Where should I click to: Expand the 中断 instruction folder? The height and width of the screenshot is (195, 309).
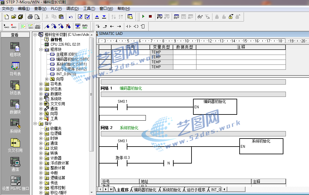point(41,173)
